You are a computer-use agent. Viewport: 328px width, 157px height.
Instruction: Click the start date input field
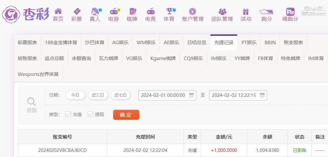coord(167,95)
